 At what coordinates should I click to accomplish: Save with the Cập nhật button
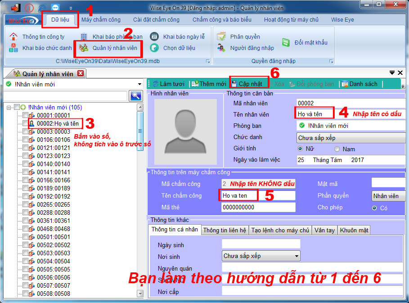247,84
